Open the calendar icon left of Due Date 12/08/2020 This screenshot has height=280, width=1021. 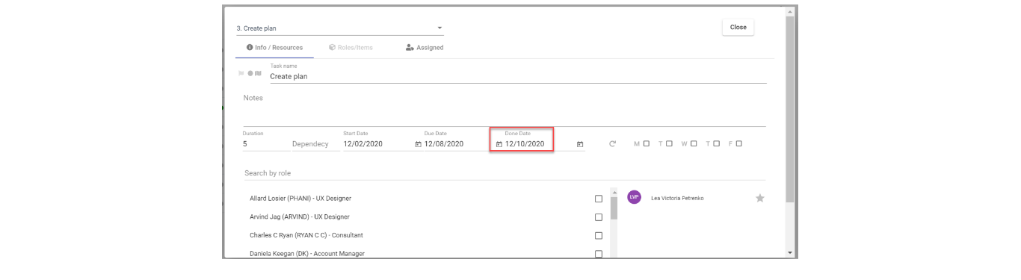pyautogui.click(x=418, y=144)
